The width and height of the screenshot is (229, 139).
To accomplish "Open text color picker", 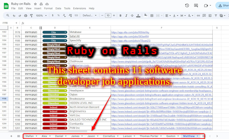I will (x=138, y=15).
